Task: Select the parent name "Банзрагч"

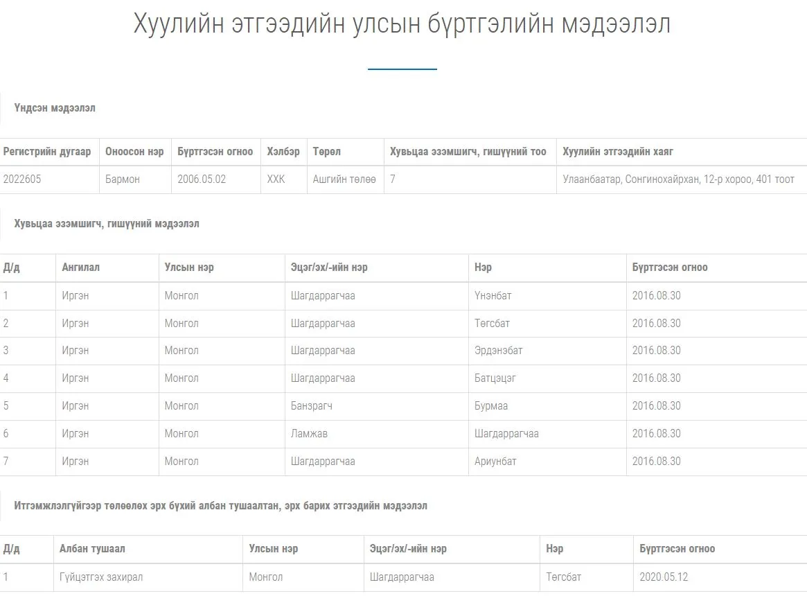Action: tap(312, 406)
